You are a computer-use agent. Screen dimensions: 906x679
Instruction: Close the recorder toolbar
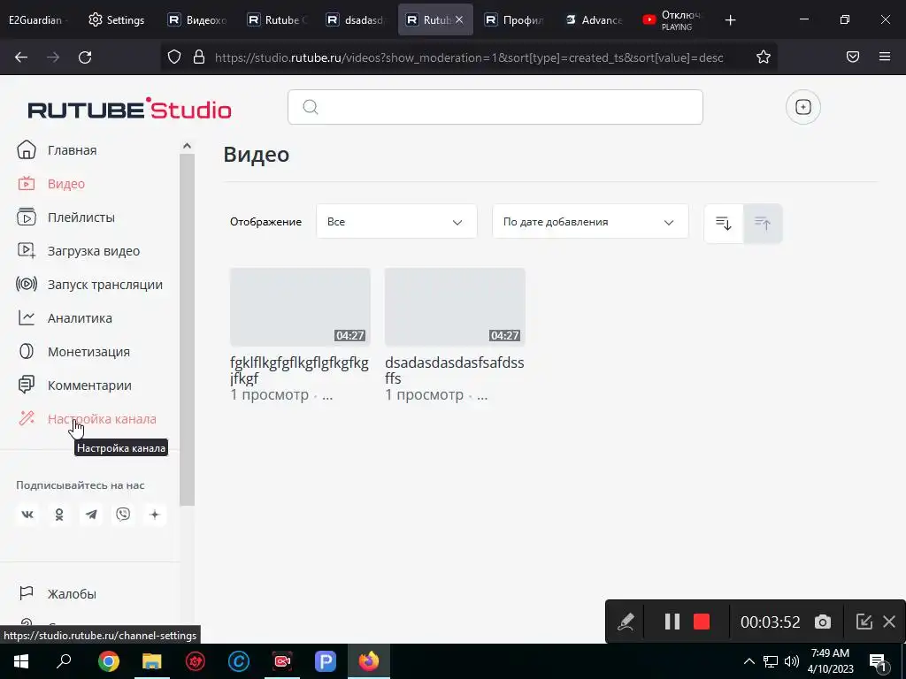pyautogui.click(x=889, y=622)
